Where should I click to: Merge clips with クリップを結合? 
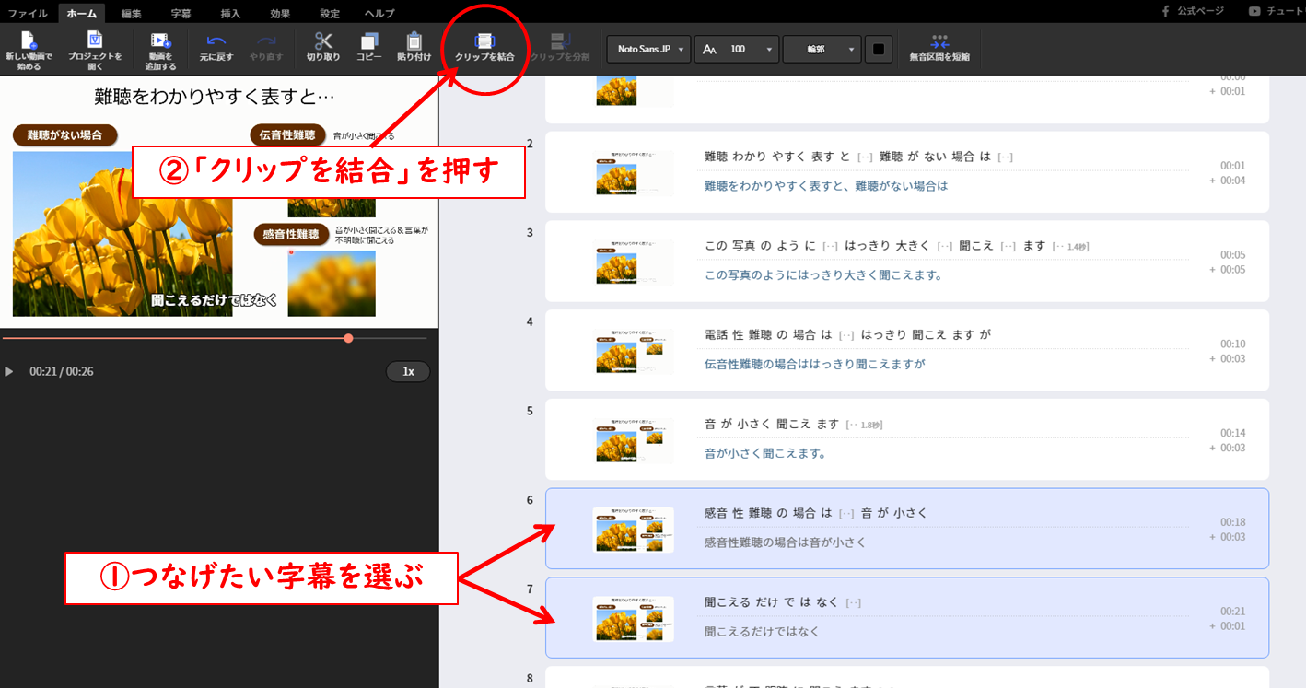pyautogui.click(x=484, y=48)
